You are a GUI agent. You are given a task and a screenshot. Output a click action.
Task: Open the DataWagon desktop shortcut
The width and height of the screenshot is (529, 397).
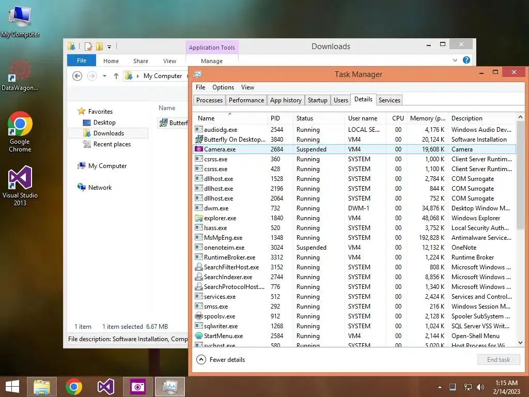pyautogui.click(x=20, y=75)
